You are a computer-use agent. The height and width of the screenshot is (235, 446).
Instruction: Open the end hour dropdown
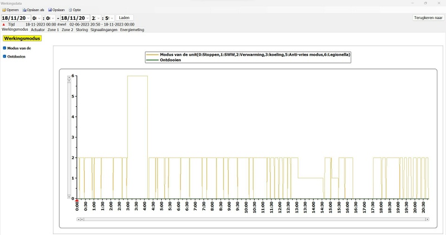tap(99, 18)
